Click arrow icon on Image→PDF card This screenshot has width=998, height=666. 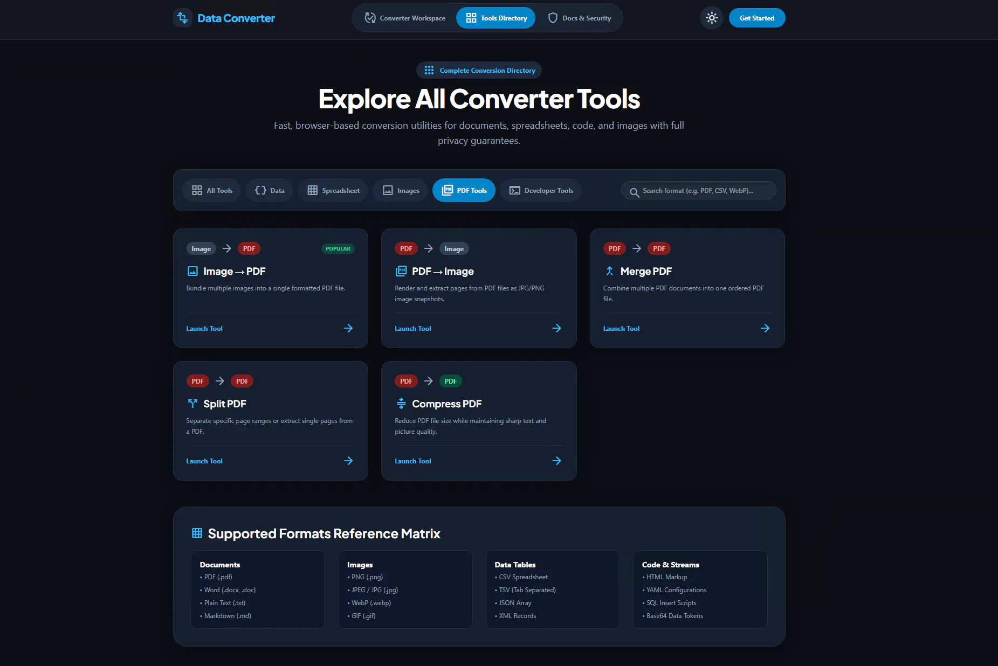pyautogui.click(x=348, y=328)
